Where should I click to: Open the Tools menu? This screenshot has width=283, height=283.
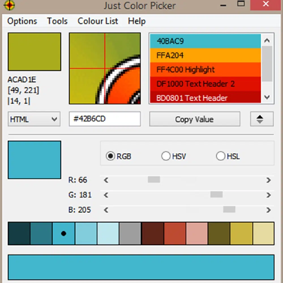click(x=57, y=21)
